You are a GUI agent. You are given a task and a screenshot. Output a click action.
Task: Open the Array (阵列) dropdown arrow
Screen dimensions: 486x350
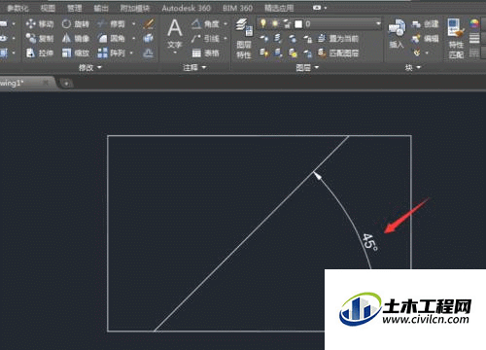tap(131, 52)
